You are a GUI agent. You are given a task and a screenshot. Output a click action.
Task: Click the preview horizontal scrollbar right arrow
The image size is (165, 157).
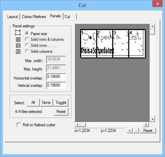(146, 125)
